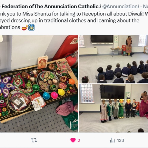This screenshot has height=148, width=148.
Task: Open the photo of children in traditional clothes
Action: coord(113,108)
